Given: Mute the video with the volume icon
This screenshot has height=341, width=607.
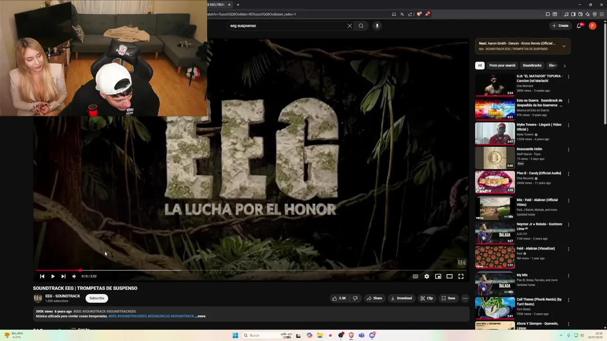Looking at the screenshot, I should [74, 276].
